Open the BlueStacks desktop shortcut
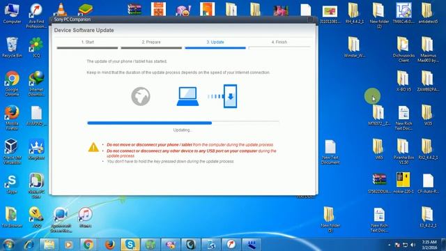The width and height of the screenshot is (446, 251). coord(85,9)
